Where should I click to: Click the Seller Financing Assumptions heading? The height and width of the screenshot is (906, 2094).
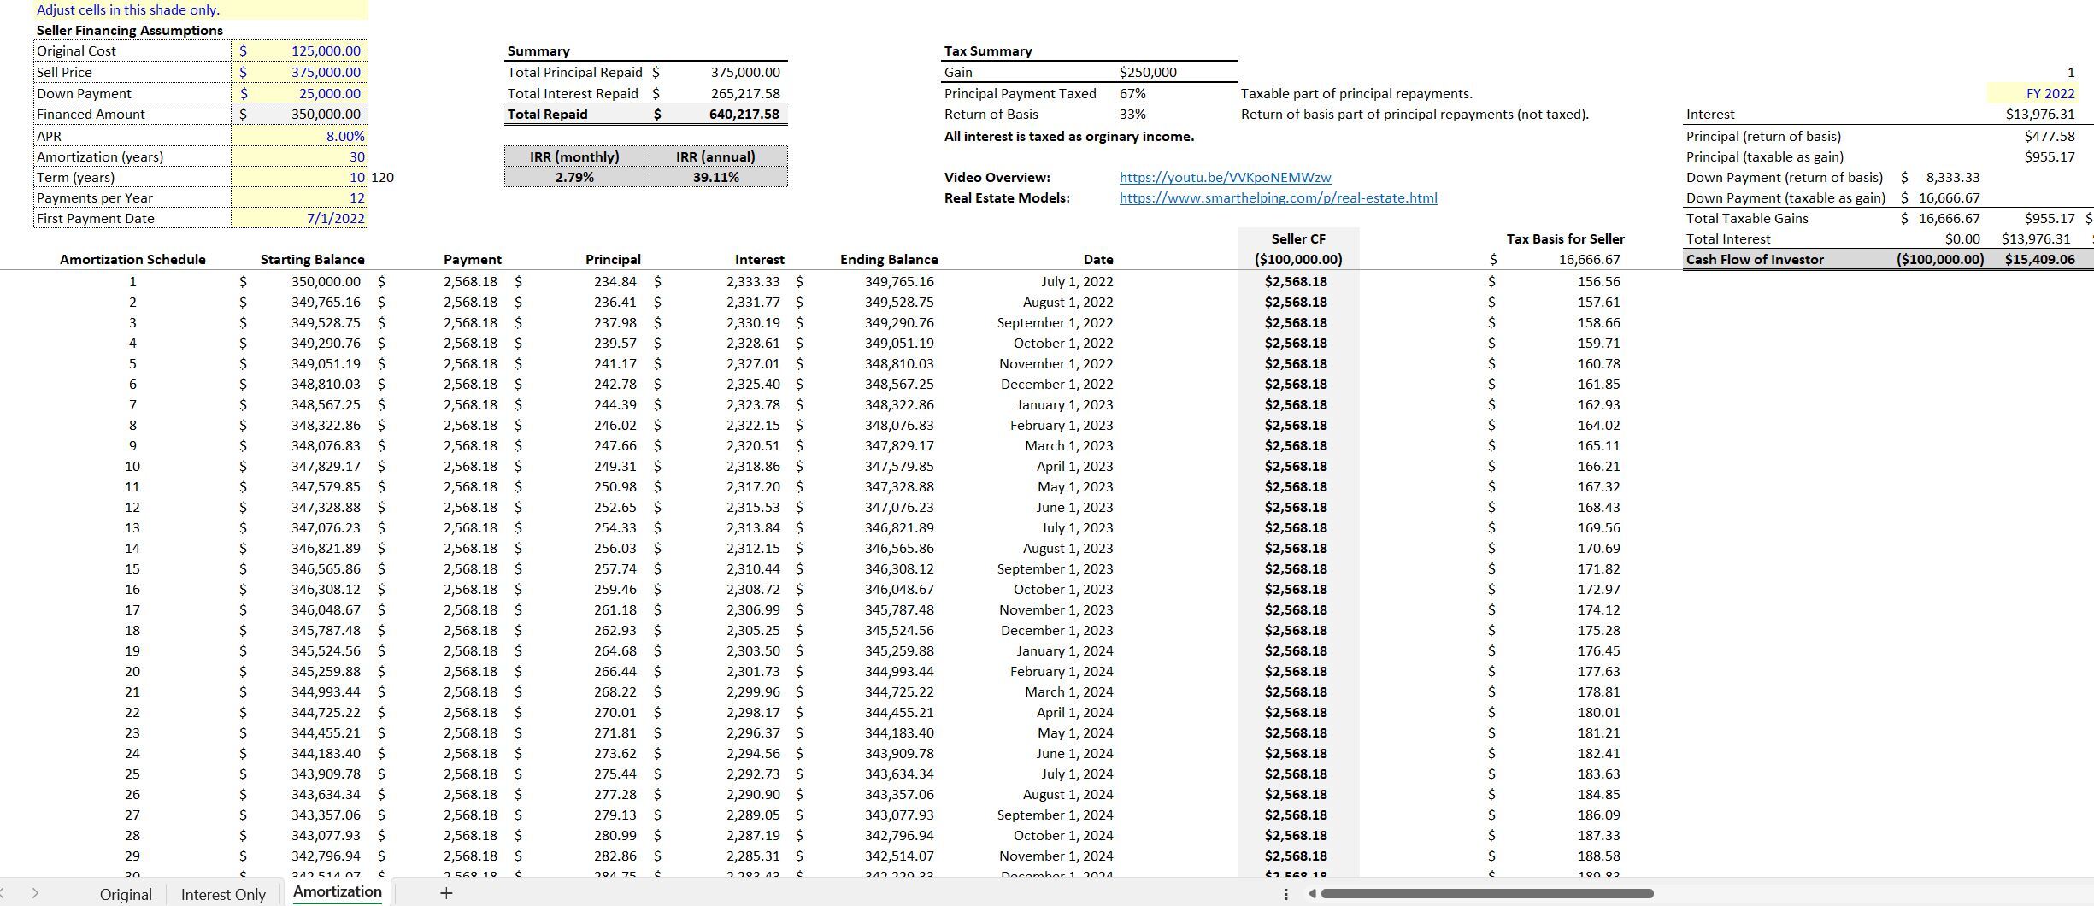click(x=130, y=30)
